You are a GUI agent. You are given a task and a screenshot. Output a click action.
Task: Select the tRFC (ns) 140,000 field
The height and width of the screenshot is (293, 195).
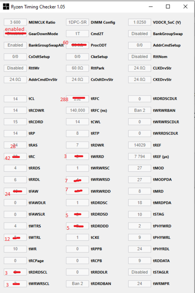(x=77, y=110)
